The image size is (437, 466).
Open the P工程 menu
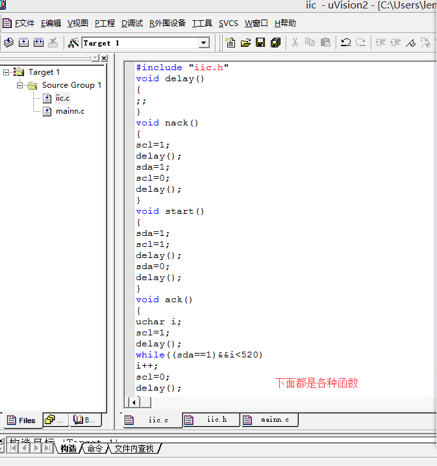(x=105, y=23)
